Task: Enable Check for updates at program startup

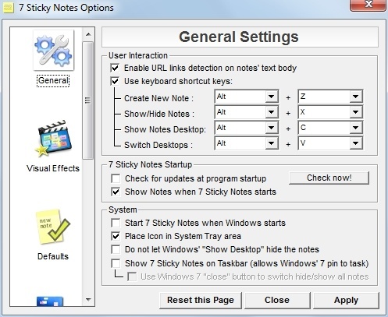Action: [x=116, y=178]
